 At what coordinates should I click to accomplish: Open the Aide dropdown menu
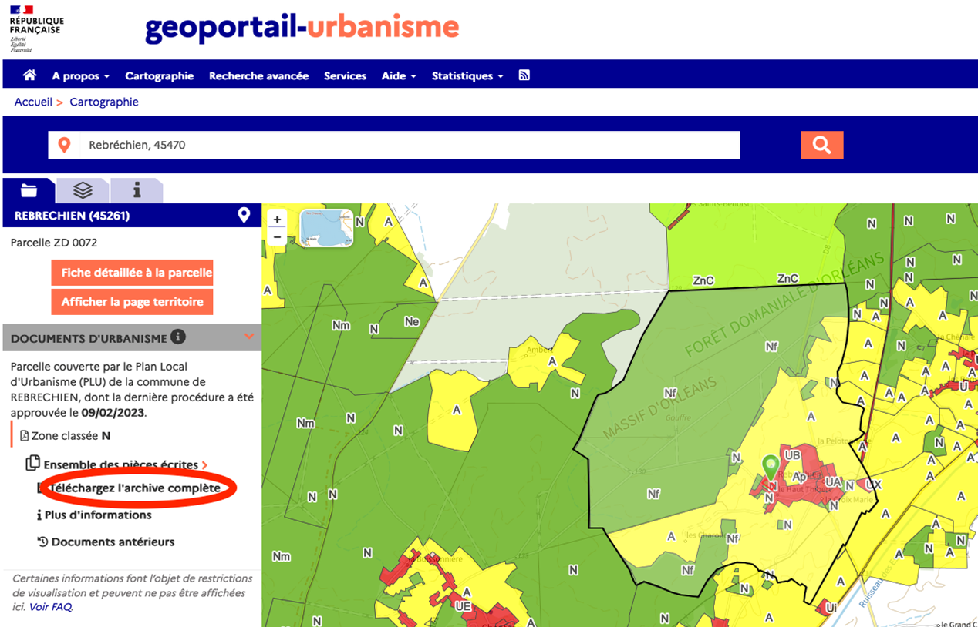coord(399,75)
